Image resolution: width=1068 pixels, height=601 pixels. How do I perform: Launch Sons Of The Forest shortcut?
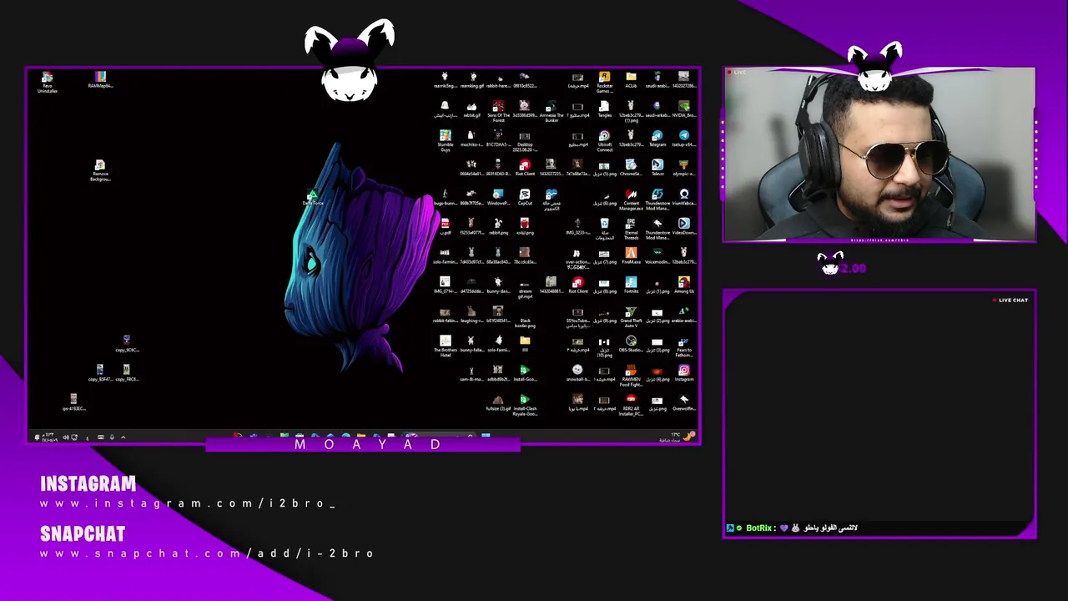point(498,112)
